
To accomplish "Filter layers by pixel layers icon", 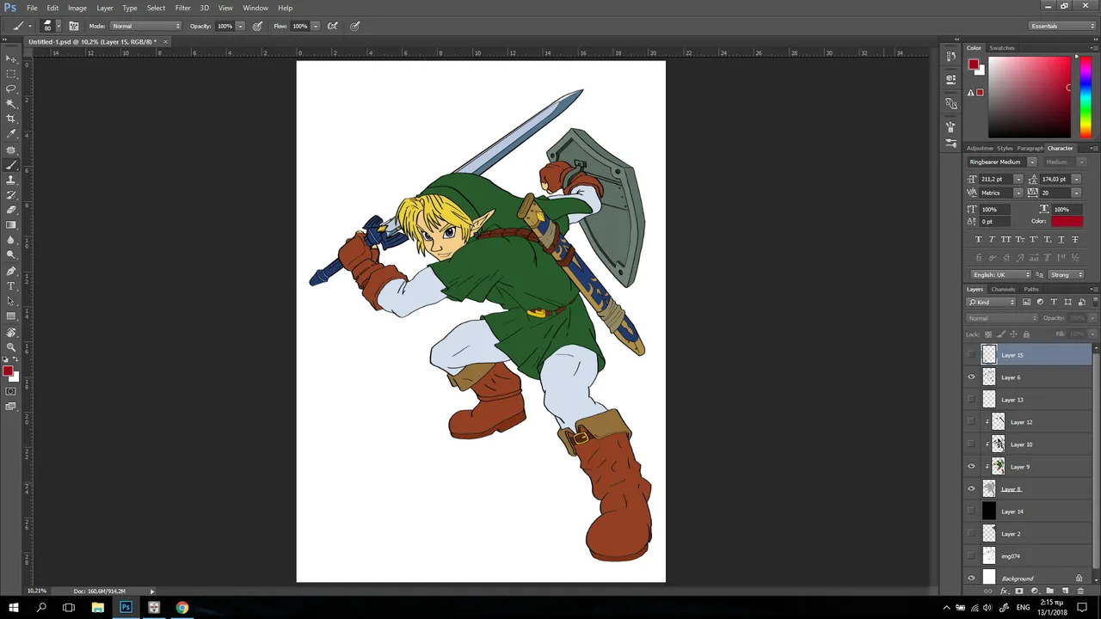I will pyautogui.click(x=1026, y=302).
